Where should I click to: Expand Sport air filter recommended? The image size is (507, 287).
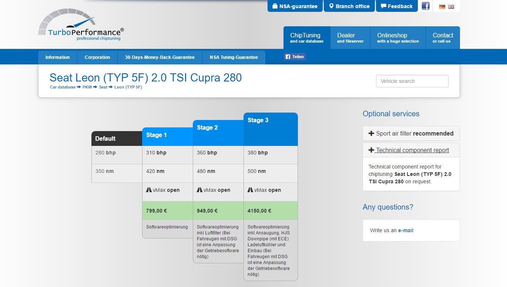click(411, 133)
